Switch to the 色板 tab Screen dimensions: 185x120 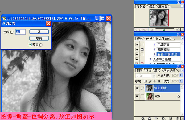(x=149, y=39)
